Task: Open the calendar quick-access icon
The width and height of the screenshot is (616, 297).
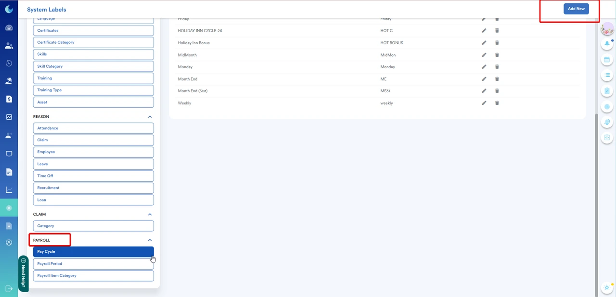Action: pos(607,60)
